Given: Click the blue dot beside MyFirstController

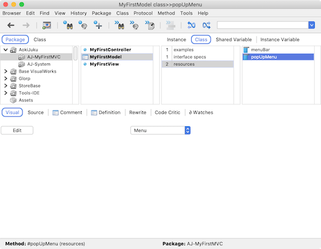Looking at the screenshot, I should (85, 49).
